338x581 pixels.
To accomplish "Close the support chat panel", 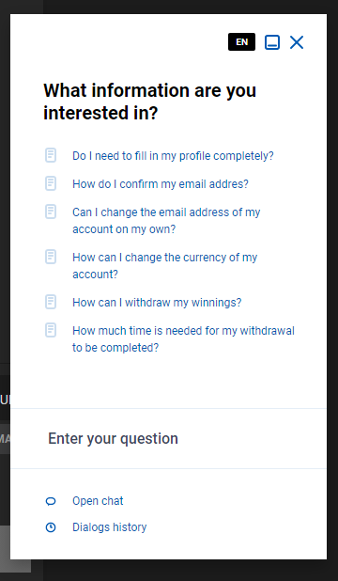I will tap(297, 42).
